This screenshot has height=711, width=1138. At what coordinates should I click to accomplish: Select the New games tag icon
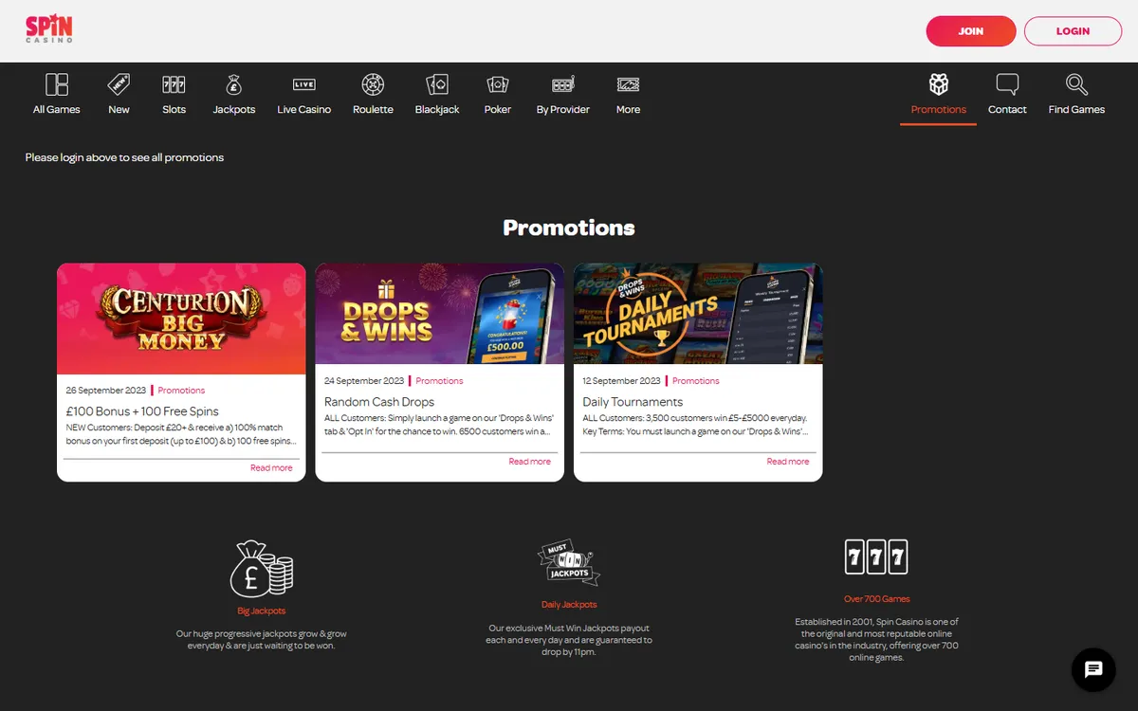point(119,84)
